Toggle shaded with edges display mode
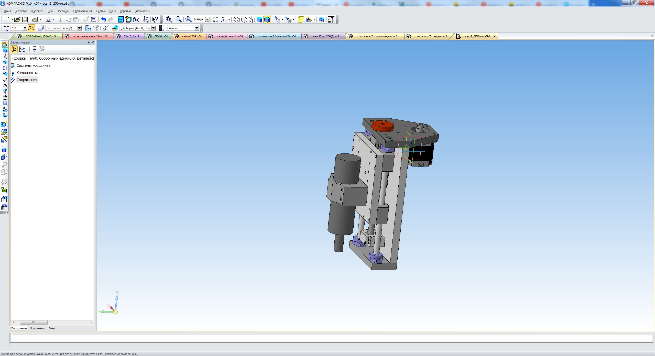Image resolution: width=655 pixels, height=356 pixels. (267, 19)
